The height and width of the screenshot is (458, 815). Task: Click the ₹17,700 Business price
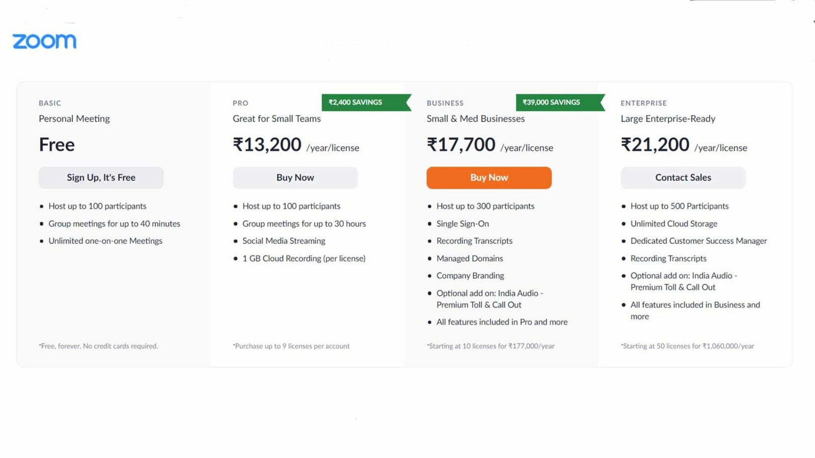[461, 145]
